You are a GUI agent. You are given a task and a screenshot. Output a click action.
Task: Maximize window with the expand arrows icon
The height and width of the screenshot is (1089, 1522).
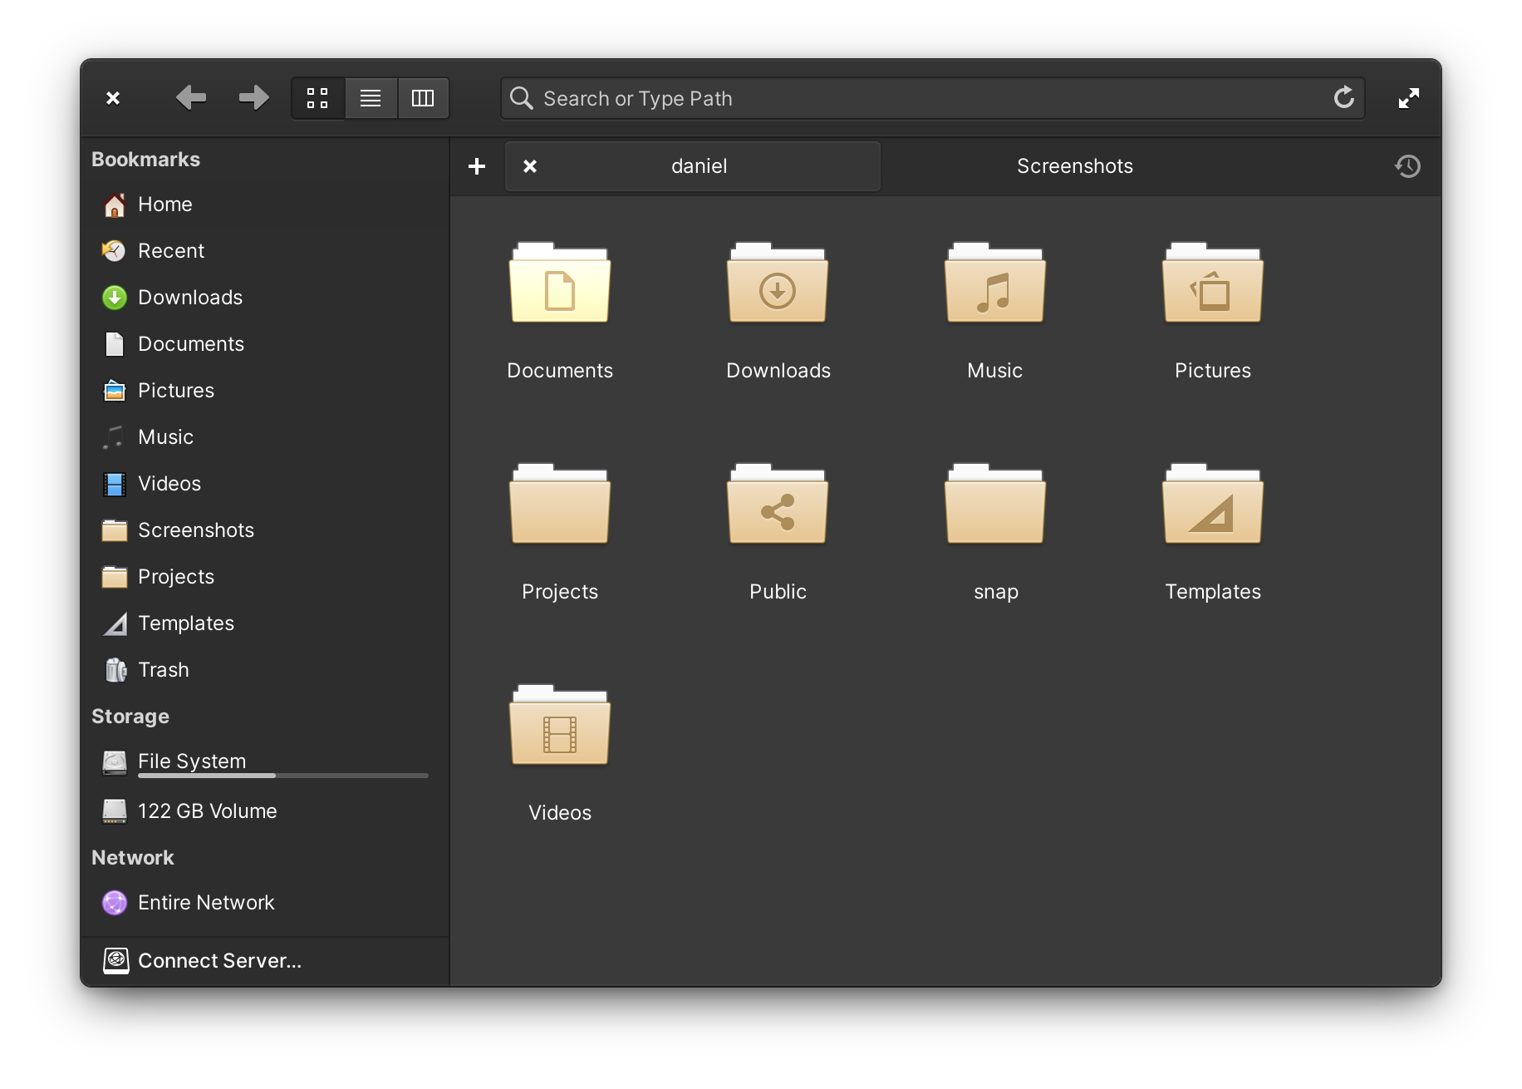click(1408, 98)
